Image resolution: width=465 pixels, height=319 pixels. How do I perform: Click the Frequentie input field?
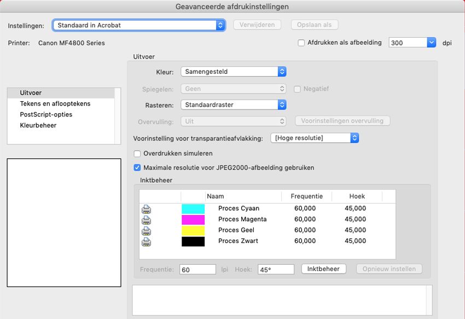pos(197,269)
